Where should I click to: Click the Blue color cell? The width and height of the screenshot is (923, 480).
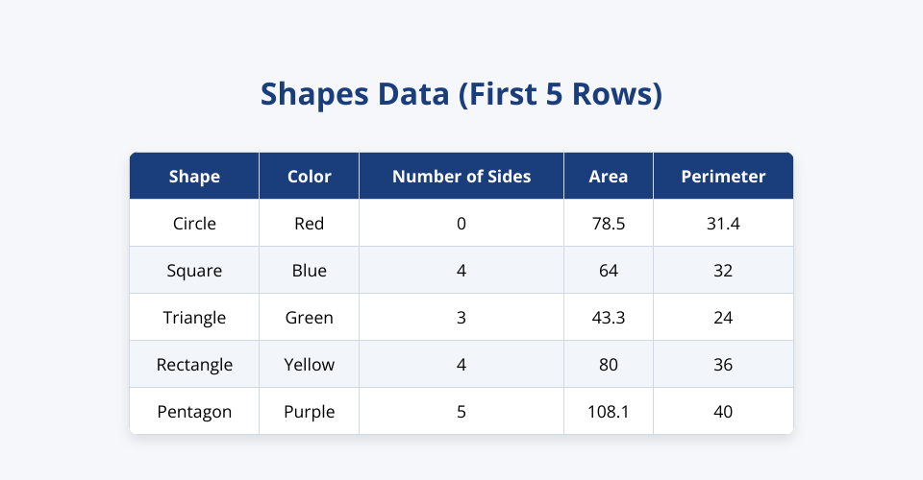(309, 271)
